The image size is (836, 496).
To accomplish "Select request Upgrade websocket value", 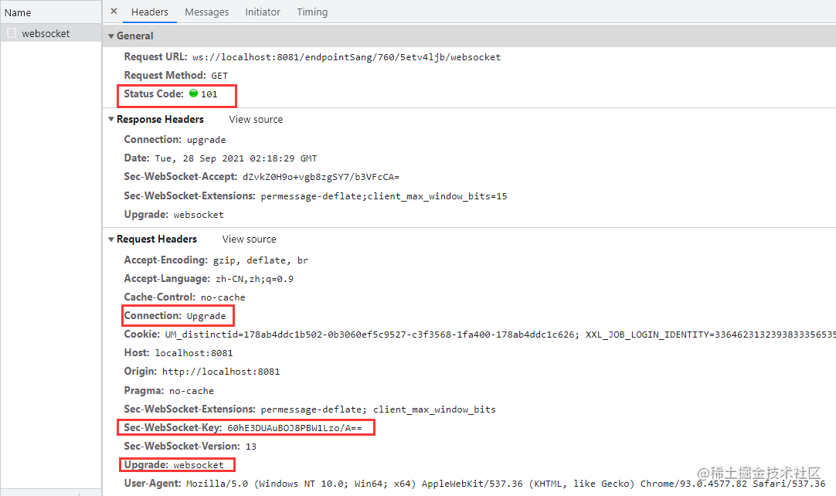I will click(199, 465).
